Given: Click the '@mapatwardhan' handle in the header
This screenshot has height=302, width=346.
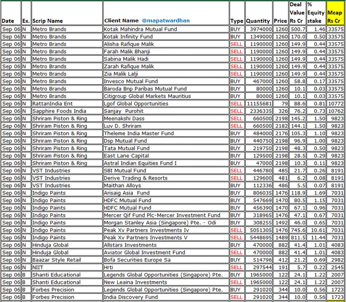Looking at the screenshot, I should coord(166,20).
